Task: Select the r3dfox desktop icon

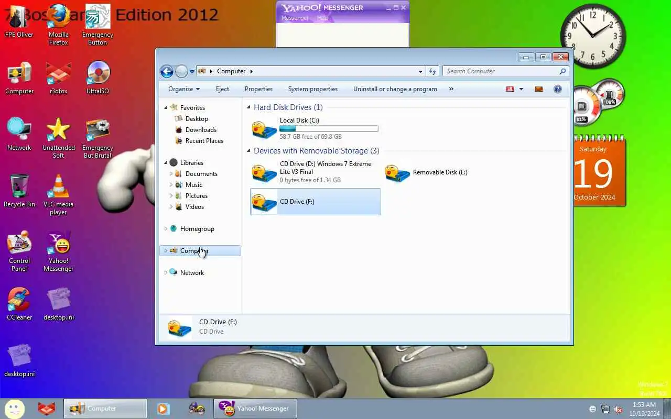Action: (58, 79)
